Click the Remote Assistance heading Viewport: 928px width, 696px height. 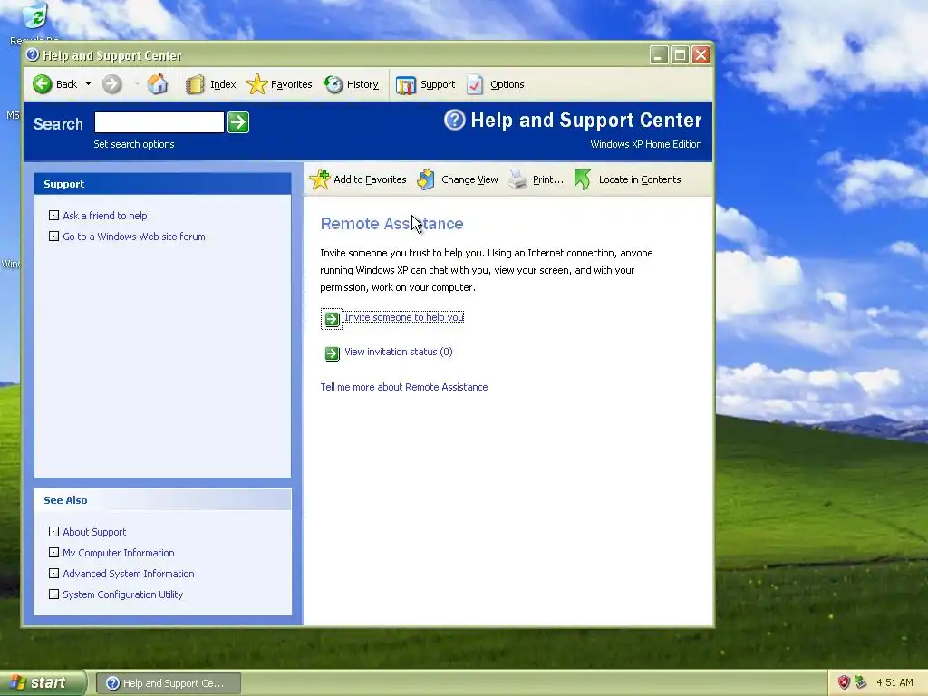391,224
